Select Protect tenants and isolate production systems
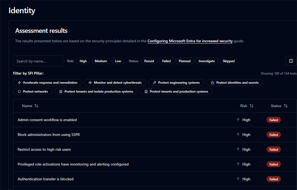Image resolution: width=297 pixels, height=190 pixels. coord(96,91)
